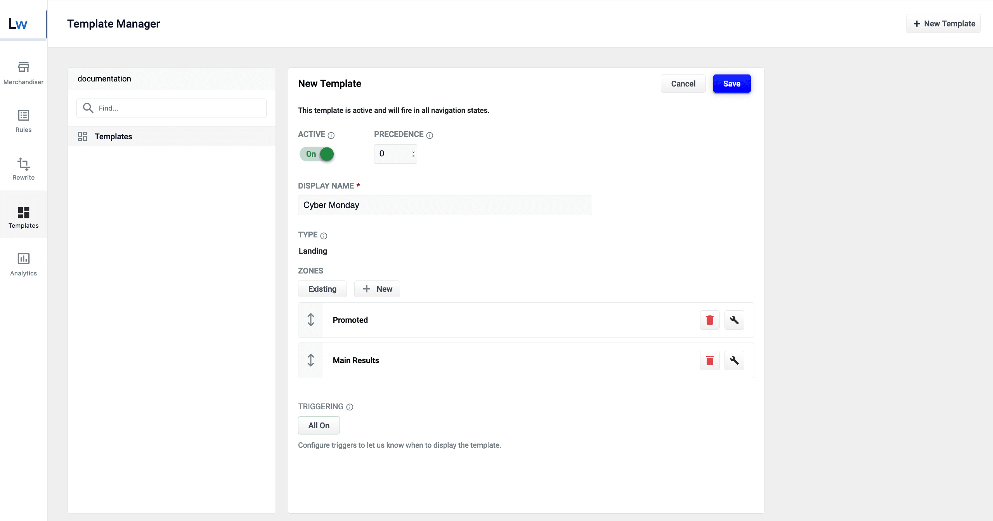Click the Landing type value
The image size is (993, 521).
[x=313, y=251]
